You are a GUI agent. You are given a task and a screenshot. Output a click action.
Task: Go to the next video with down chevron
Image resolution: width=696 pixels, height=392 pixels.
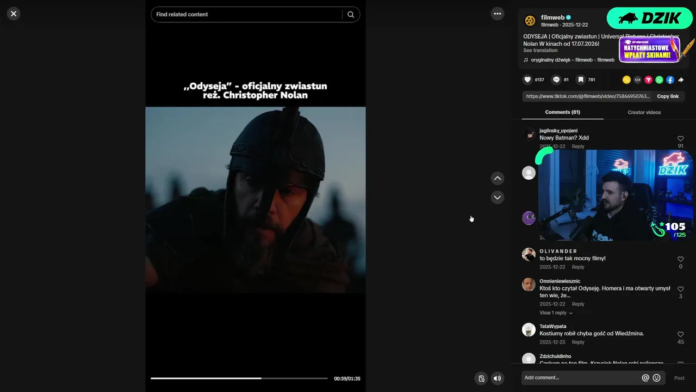[x=498, y=197]
